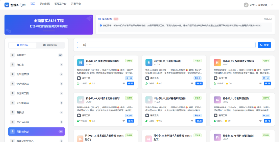The height and width of the screenshot is (142, 279).
Task: Click the user avatar 刘 icon
Action: point(246,5)
